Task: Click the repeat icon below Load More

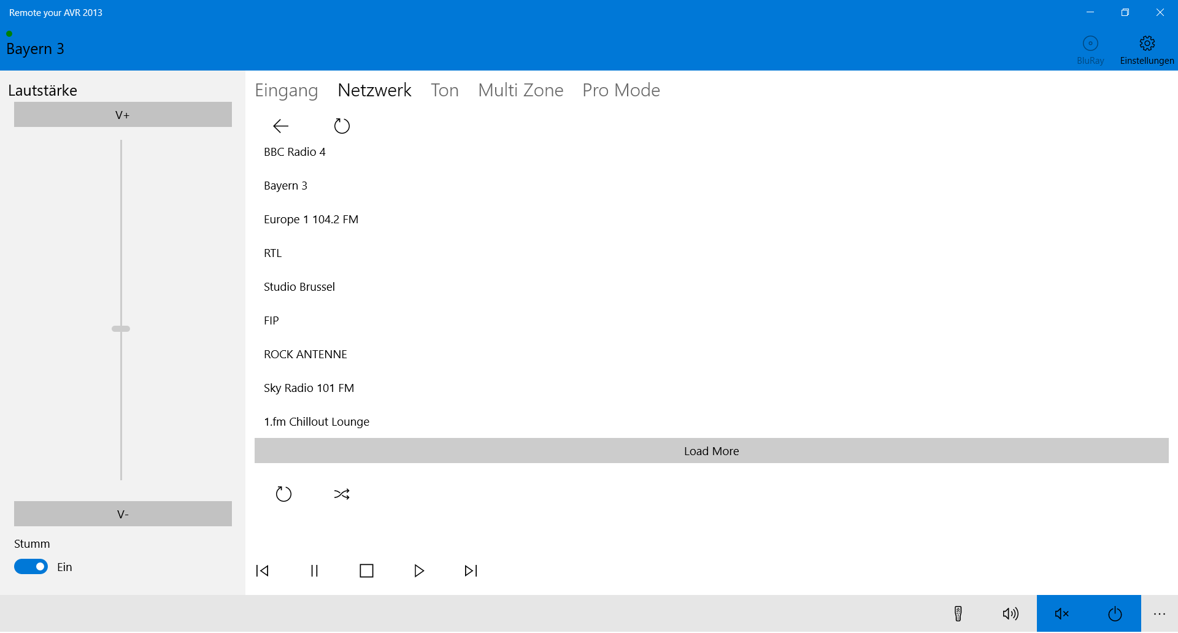Action: point(283,494)
